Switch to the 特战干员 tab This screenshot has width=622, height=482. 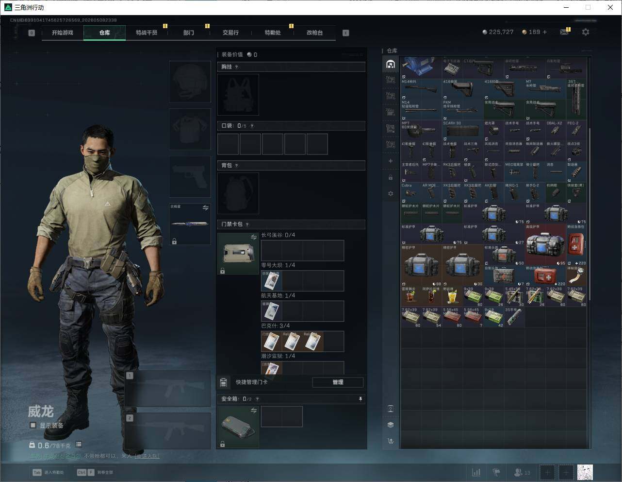(x=147, y=33)
